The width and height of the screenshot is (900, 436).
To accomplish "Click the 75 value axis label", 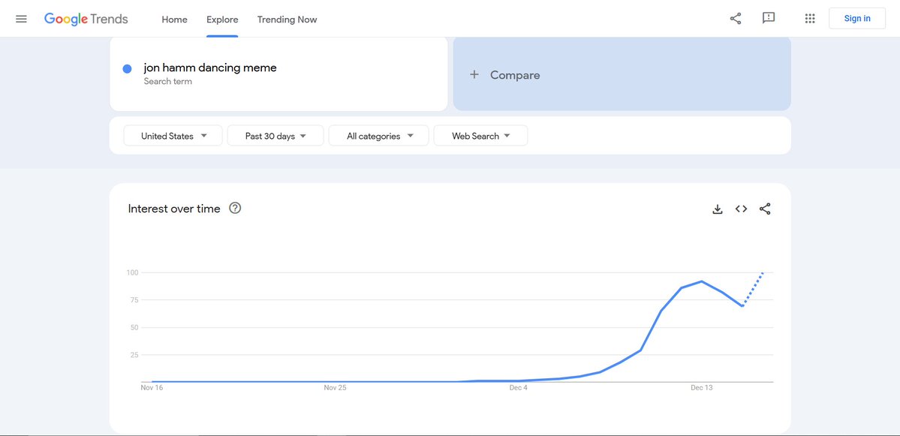I will [134, 300].
